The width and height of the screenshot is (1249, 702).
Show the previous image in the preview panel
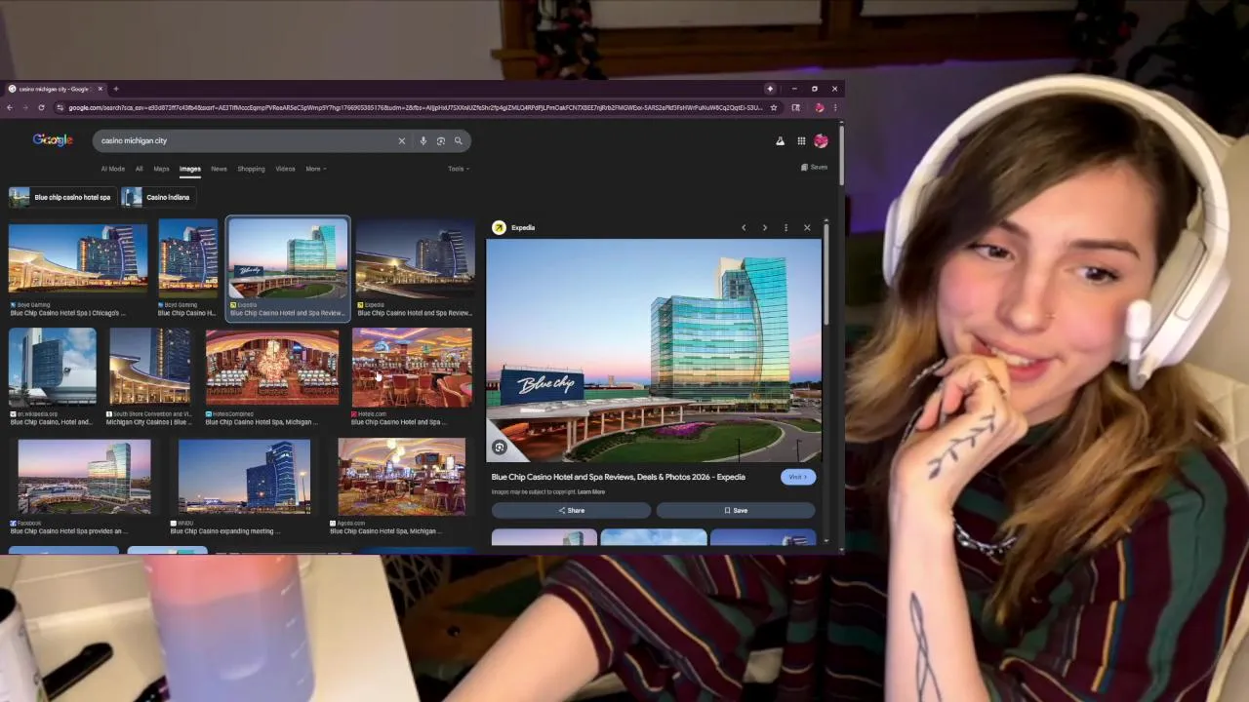tap(744, 228)
